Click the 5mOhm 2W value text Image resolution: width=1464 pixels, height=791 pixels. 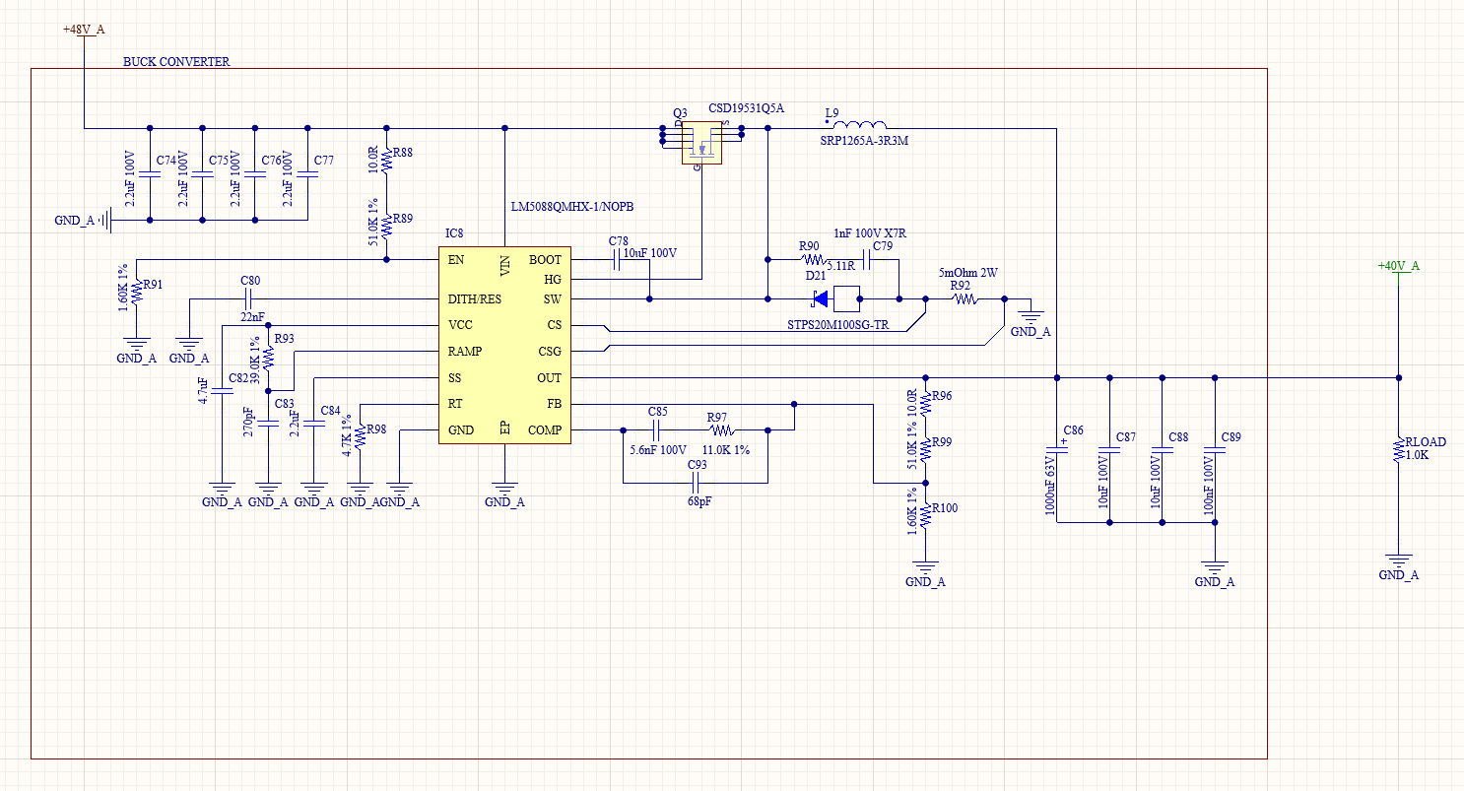tap(968, 273)
